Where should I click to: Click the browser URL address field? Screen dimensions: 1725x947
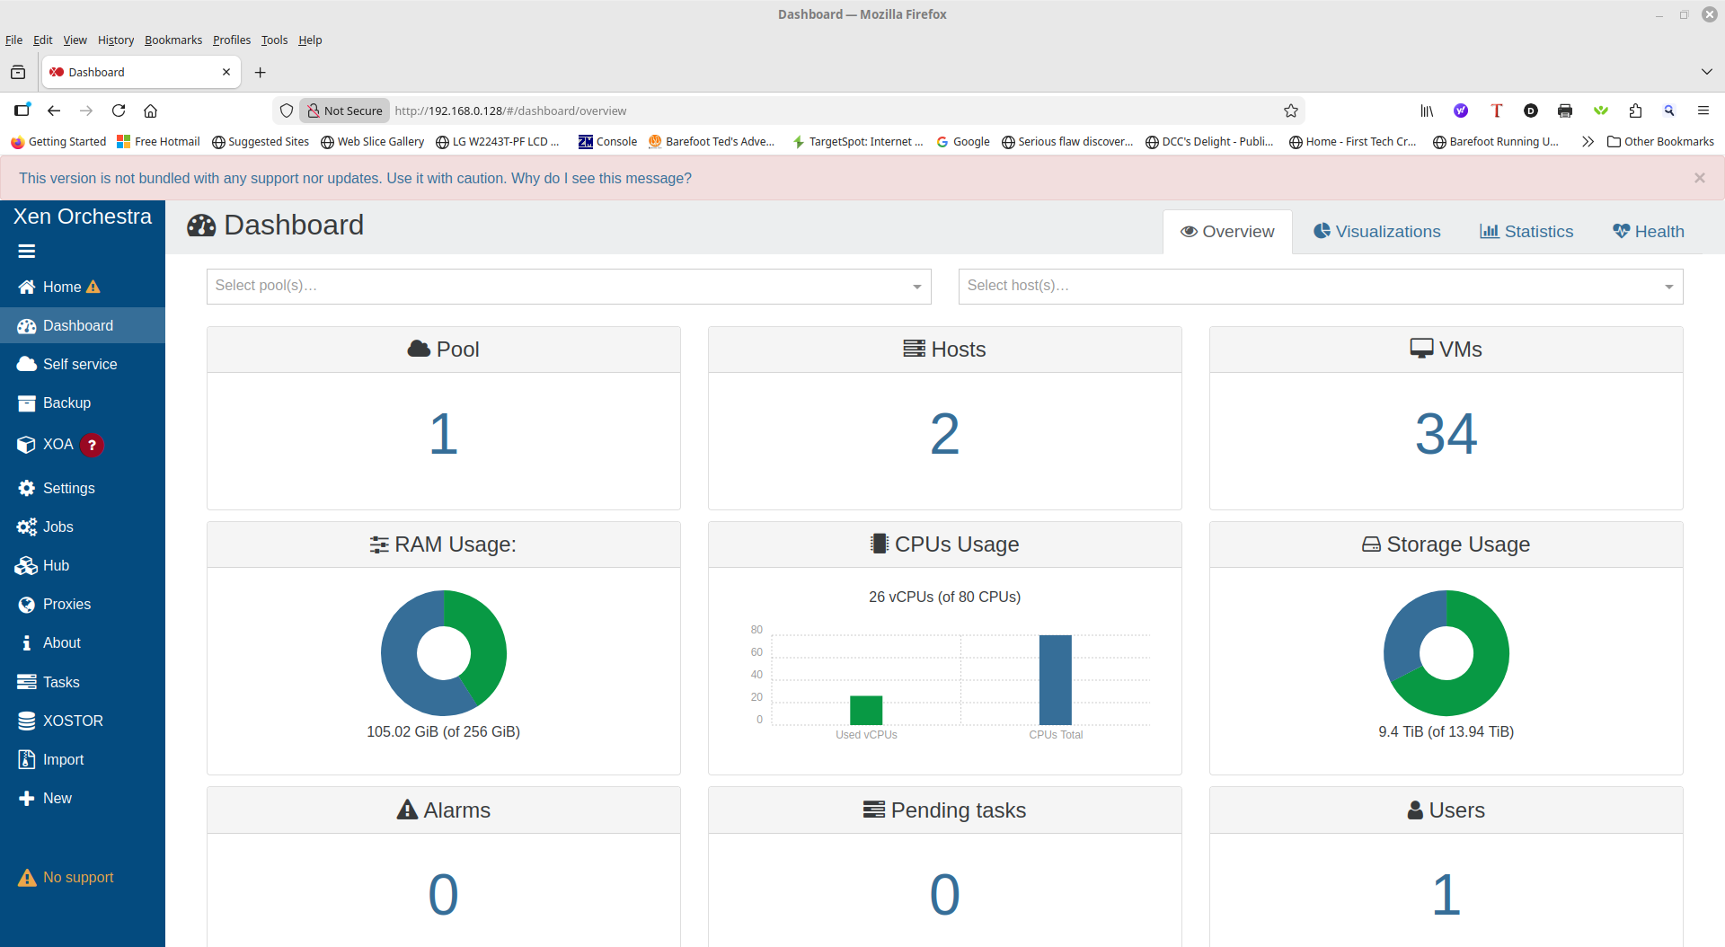click(809, 111)
